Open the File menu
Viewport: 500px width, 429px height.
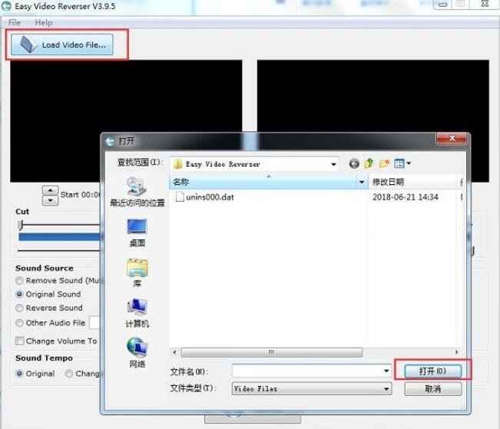coord(15,23)
